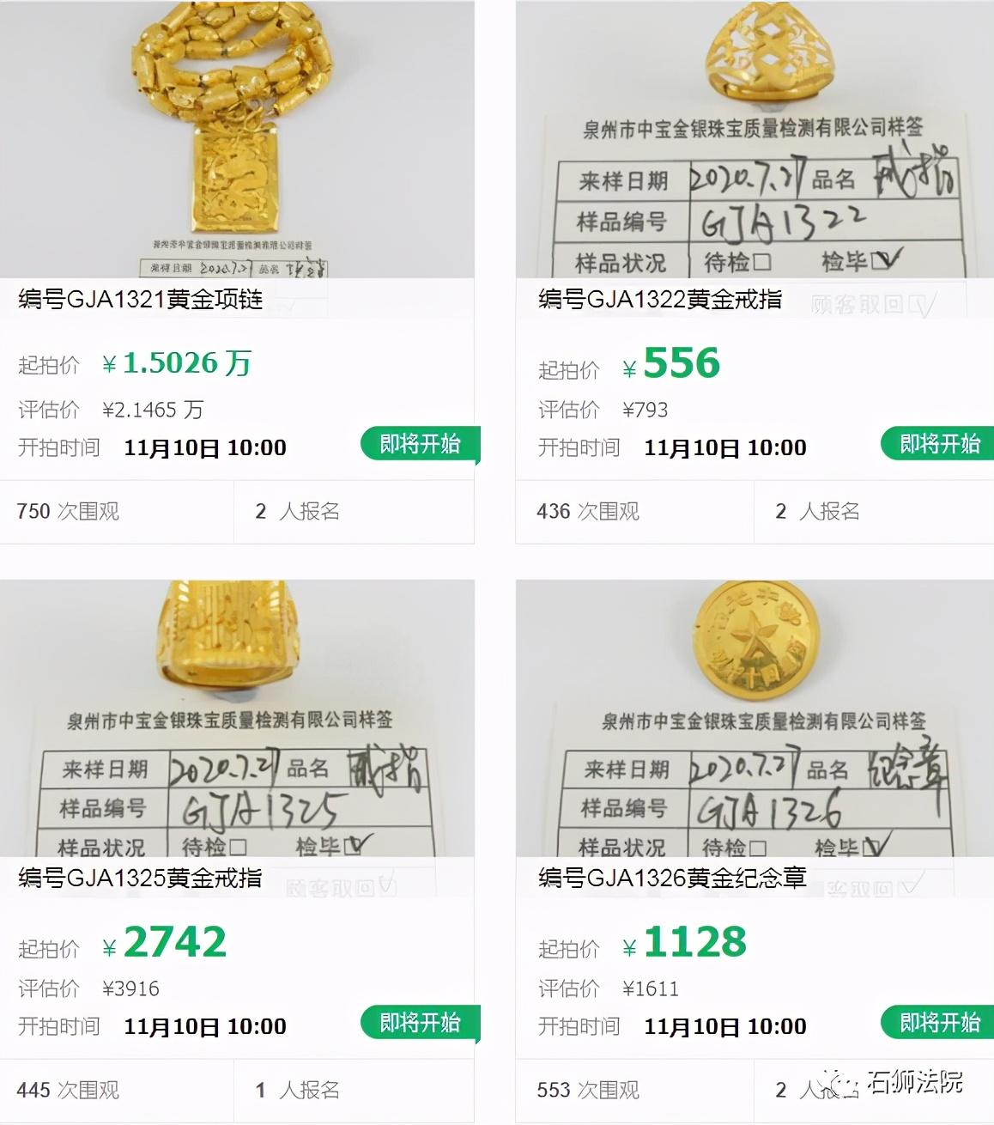The image size is (994, 1125).
Task: Click 即将开始 button on necklace GJA1321
Action: (420, 444)
